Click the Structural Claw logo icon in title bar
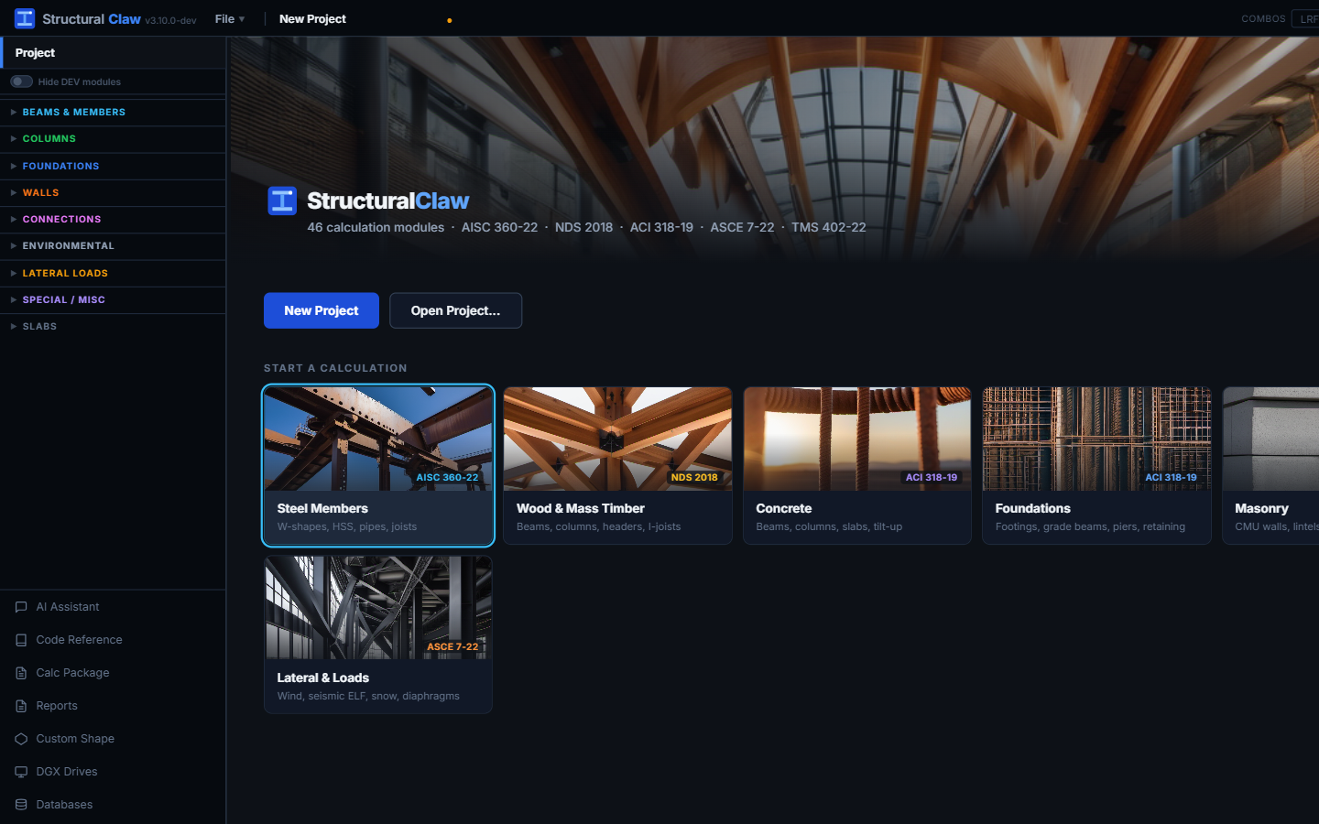Screen dimensions: 1319x824 [x=25, y=18]
